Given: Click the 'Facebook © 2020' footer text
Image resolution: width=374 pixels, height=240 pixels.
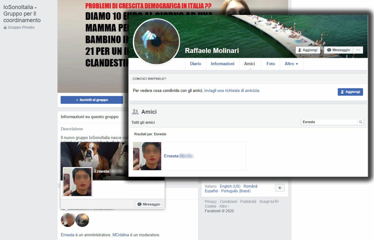Looking at the screenshot, I should 219,211.
